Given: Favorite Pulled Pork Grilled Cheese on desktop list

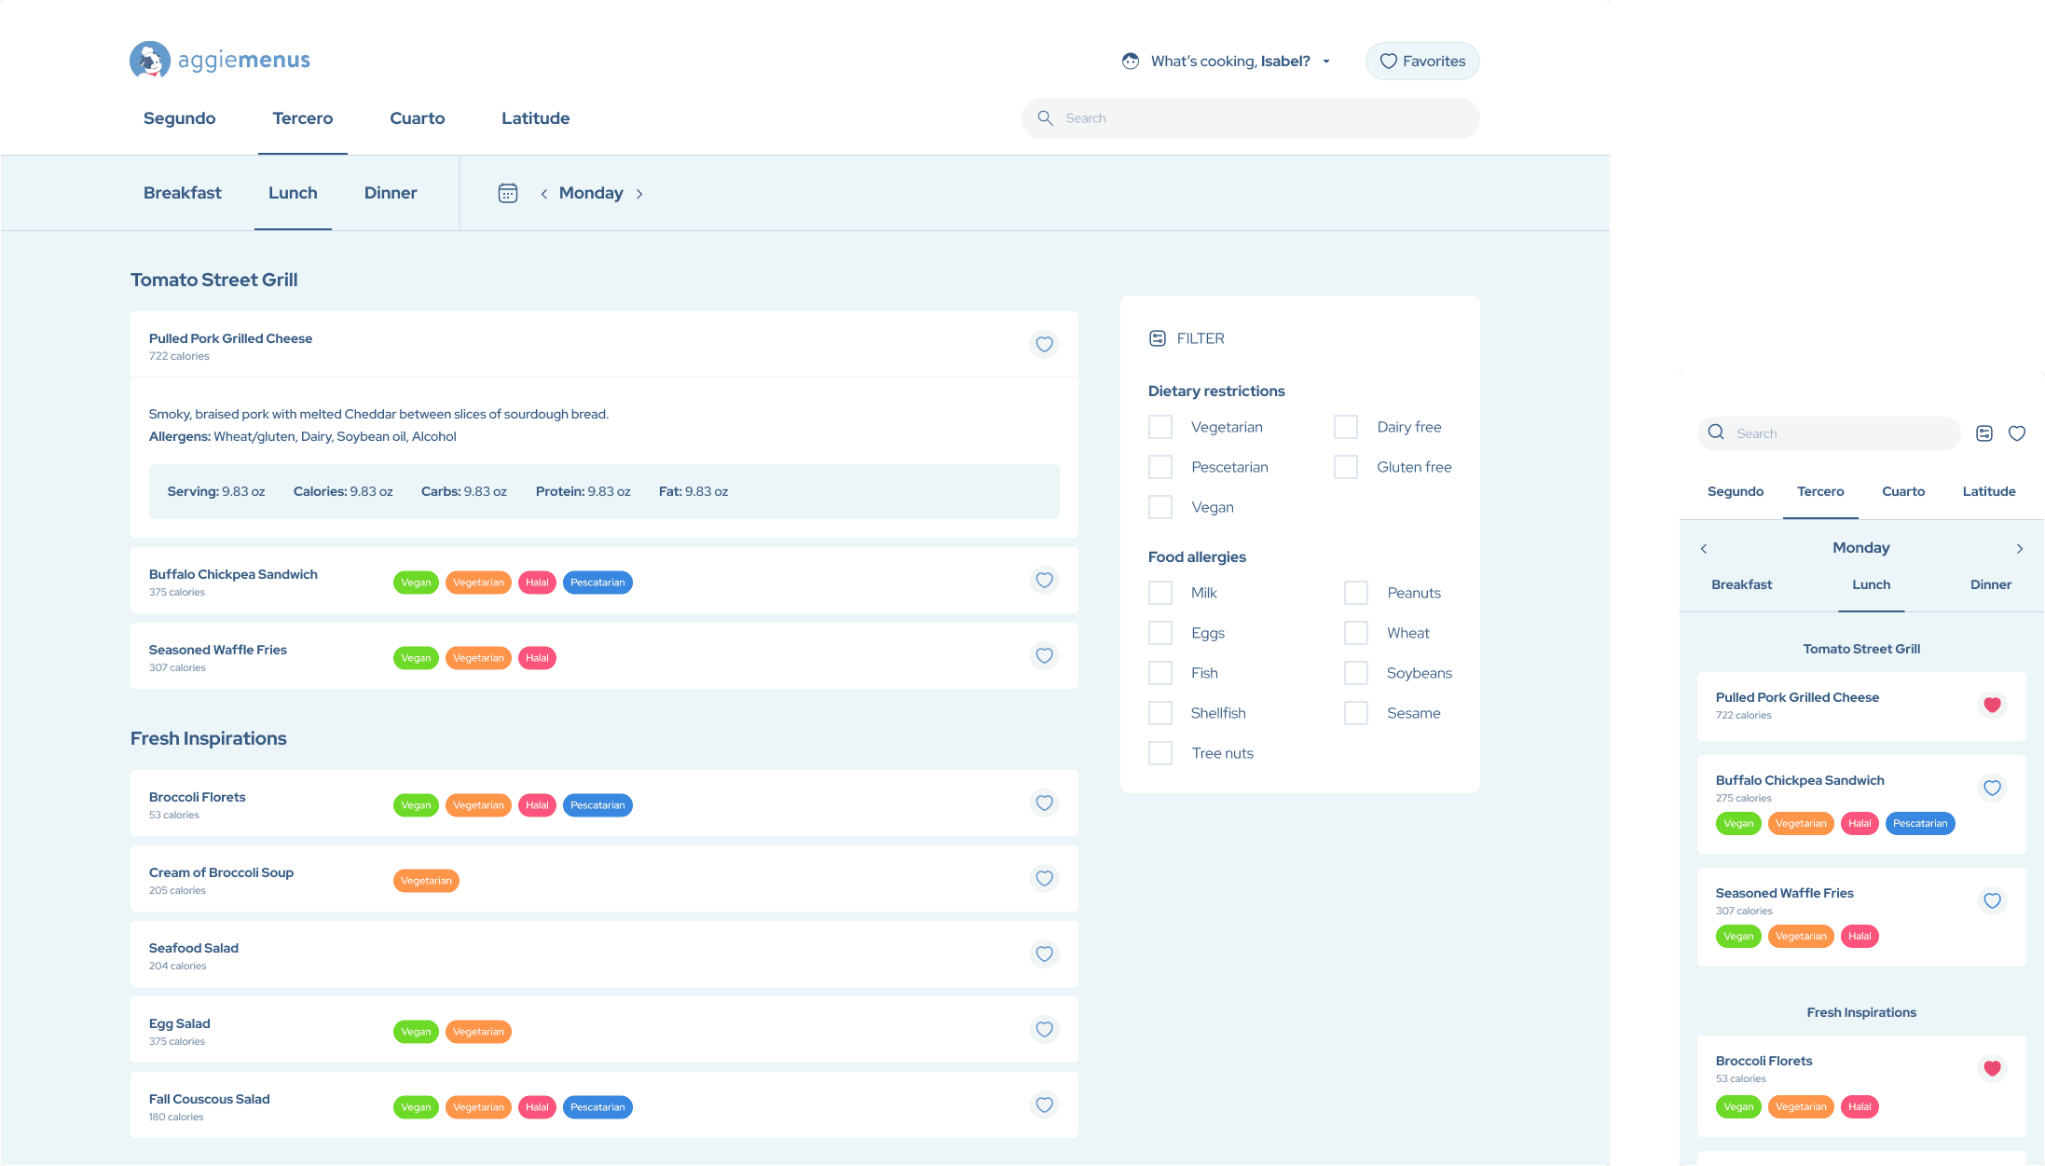Looking at the screenshot, I should (1044, 344).
